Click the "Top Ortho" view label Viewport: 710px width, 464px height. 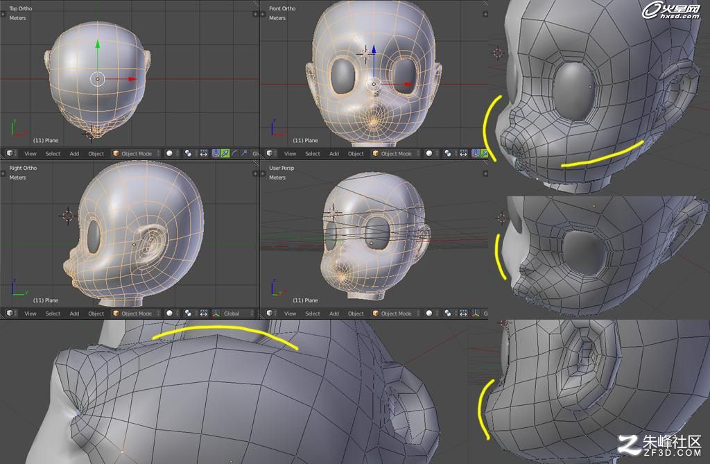21,8
